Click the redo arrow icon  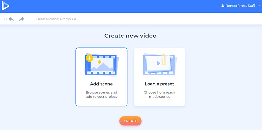[x=22, y=19]
